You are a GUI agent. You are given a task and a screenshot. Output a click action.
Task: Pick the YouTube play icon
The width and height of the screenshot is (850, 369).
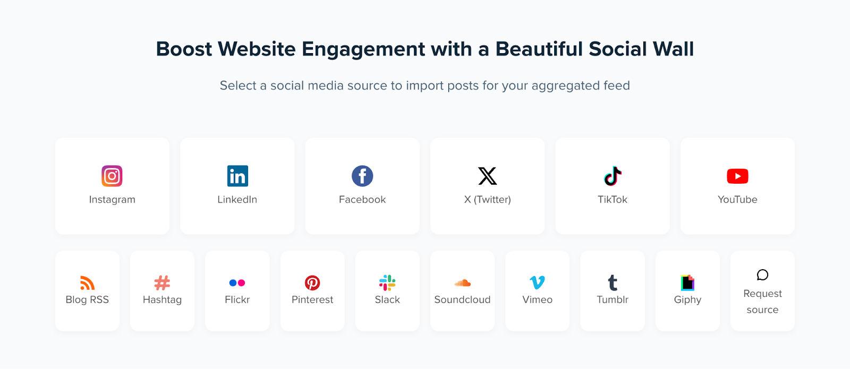[737, 176]
